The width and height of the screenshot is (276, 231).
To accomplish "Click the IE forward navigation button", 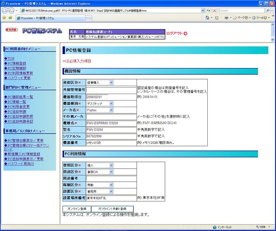I will coord(11,11).
